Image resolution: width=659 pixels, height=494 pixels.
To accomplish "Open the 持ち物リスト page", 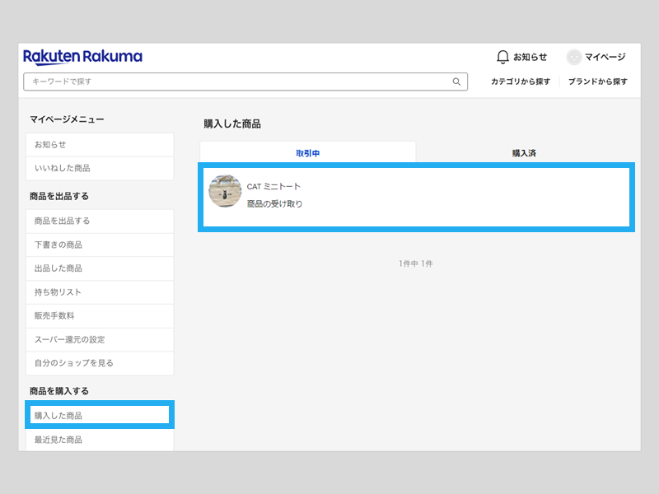I will pos(100,292).
